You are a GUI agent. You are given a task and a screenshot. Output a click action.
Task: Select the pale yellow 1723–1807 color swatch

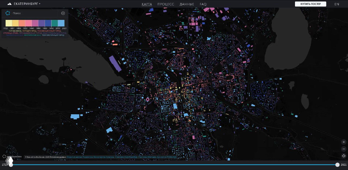click(9, 23)
